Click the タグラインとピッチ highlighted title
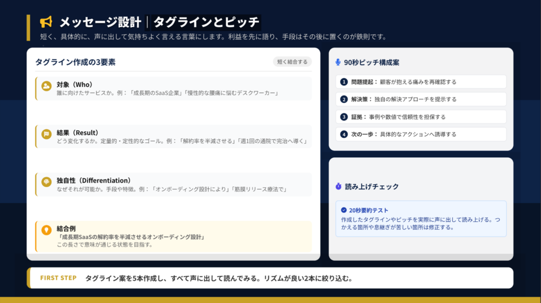 206,22
